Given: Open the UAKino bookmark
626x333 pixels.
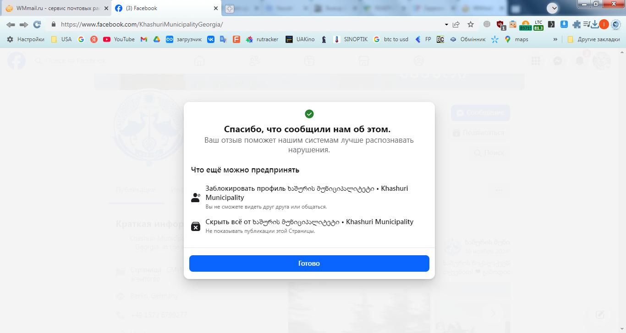Looking at the screenshot, I should coord(300,39).
